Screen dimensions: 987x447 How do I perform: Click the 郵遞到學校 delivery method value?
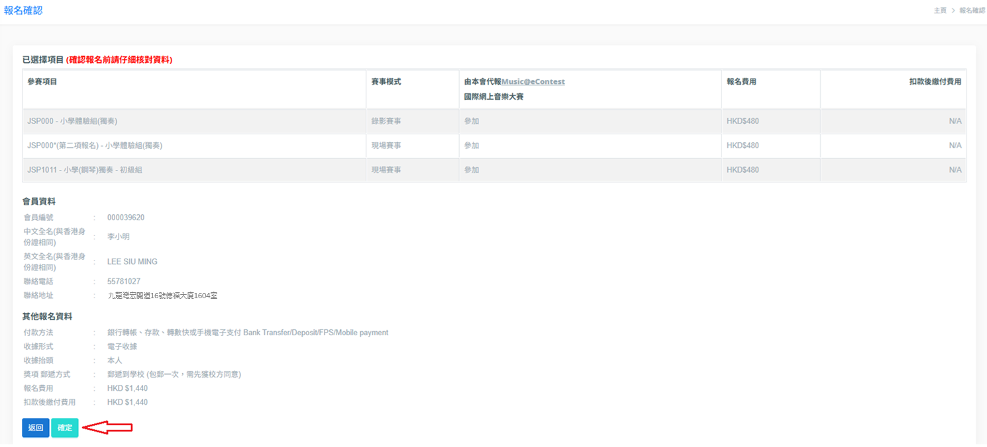174,374
